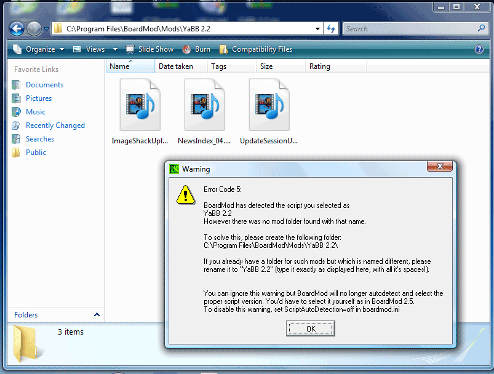Sort by the Size column

point(281,66)
